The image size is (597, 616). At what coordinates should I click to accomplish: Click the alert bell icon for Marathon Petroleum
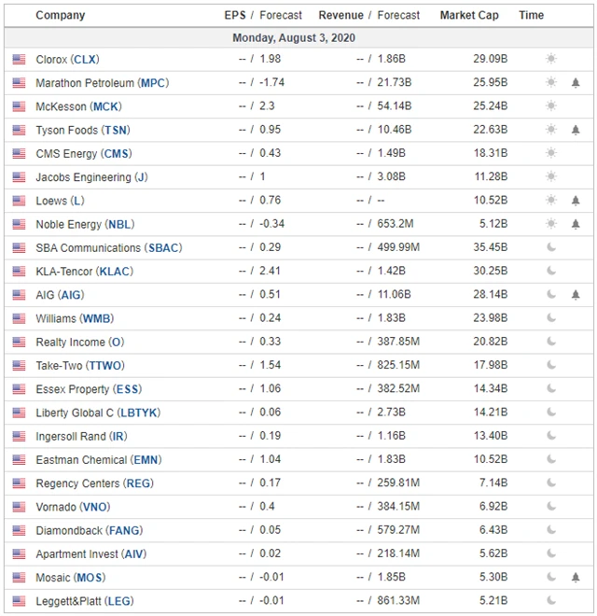(576, 82)
